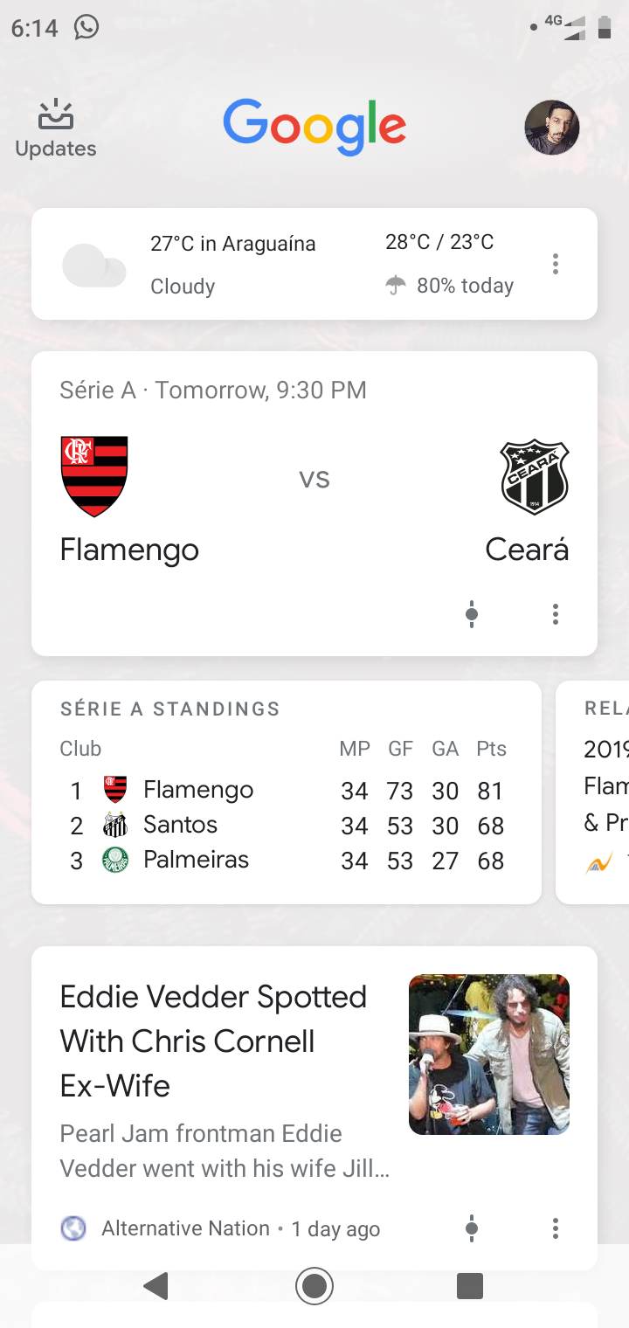
Task: Tap the profile avatar picture
Action: [551, 128]
